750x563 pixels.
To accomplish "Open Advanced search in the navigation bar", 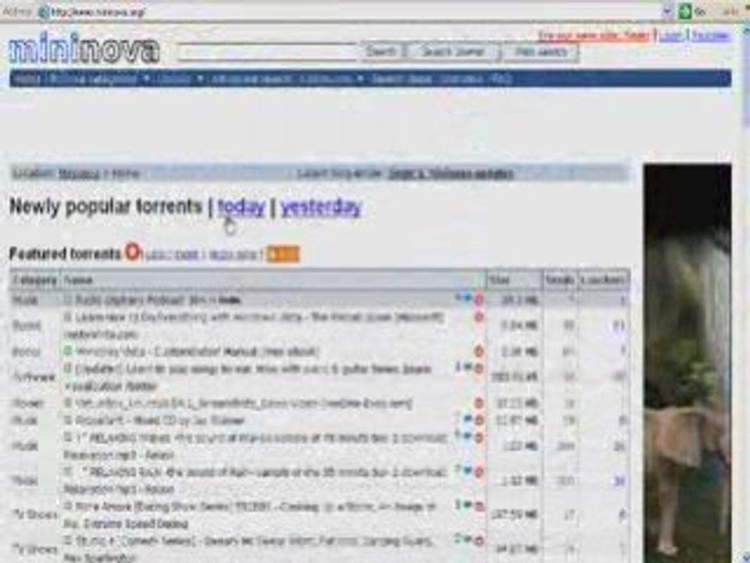I will (251, 79).
